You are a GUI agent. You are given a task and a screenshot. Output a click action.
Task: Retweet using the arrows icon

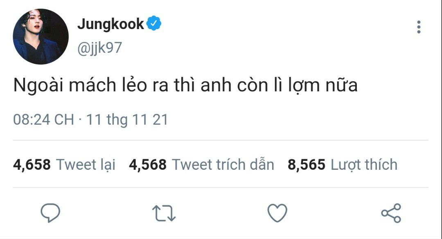pyautogui.click(x=164, y=213)
